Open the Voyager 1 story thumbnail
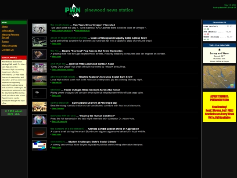 (x=39, y=29)
